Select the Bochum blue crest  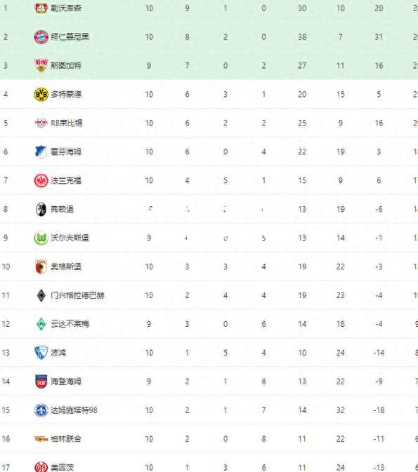pos(41,353)
